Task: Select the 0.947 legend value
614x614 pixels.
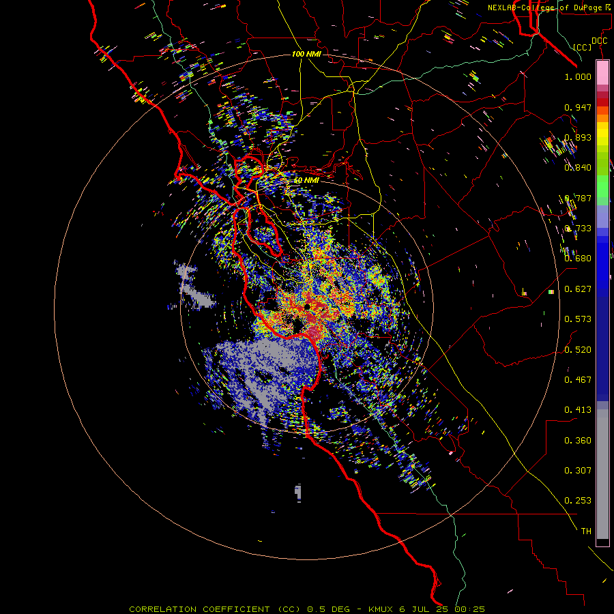Action: click(578, 107)
